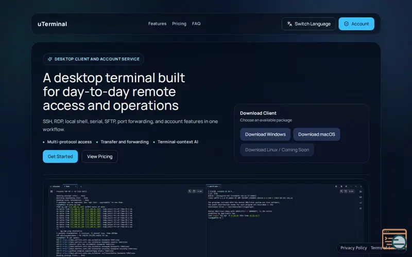Click Download Windows
Viewport: 412px width, 257px height.
click(x=265, y=134)
